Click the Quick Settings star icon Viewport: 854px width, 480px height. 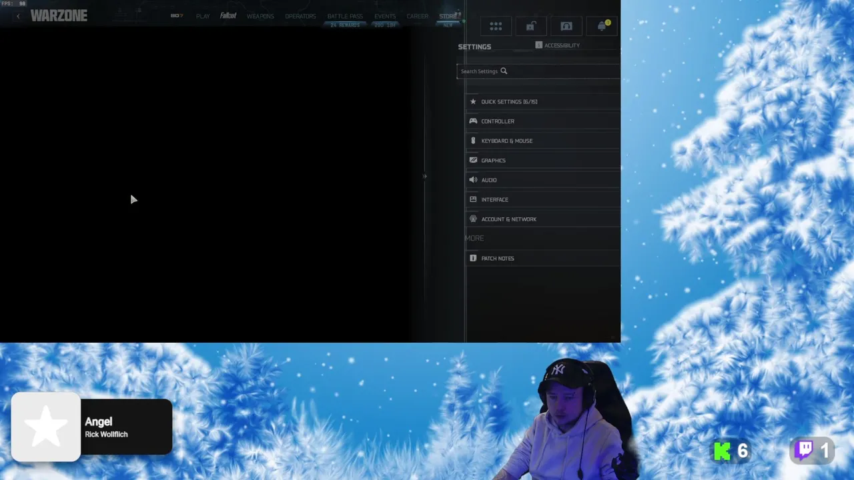(x=473, y=101)
